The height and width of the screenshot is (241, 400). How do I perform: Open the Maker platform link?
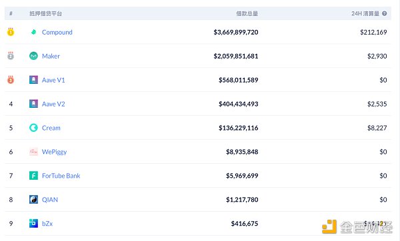(x=51, y=56)
